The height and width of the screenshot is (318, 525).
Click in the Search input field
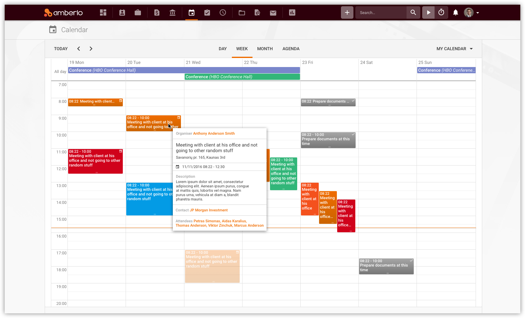coord(381,12)
